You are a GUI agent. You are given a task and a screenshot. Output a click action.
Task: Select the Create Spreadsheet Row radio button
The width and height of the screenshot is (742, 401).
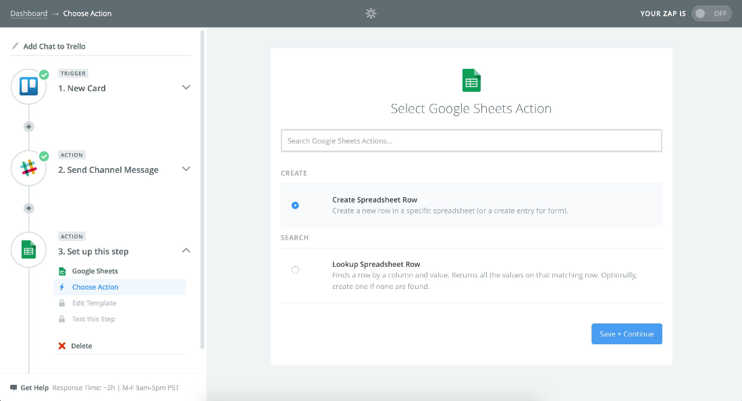coord(295,205)
